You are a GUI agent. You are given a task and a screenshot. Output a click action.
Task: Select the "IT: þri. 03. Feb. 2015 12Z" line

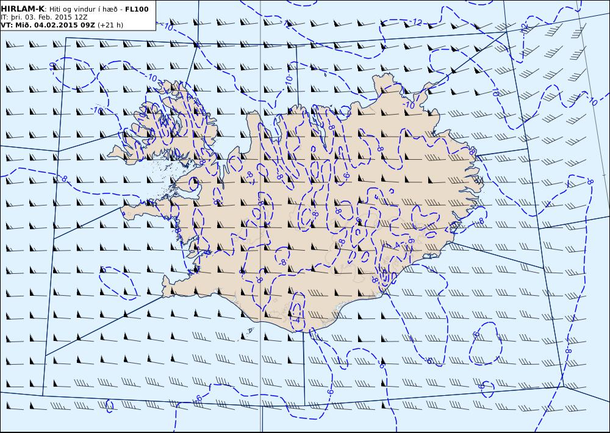(44, 18)
